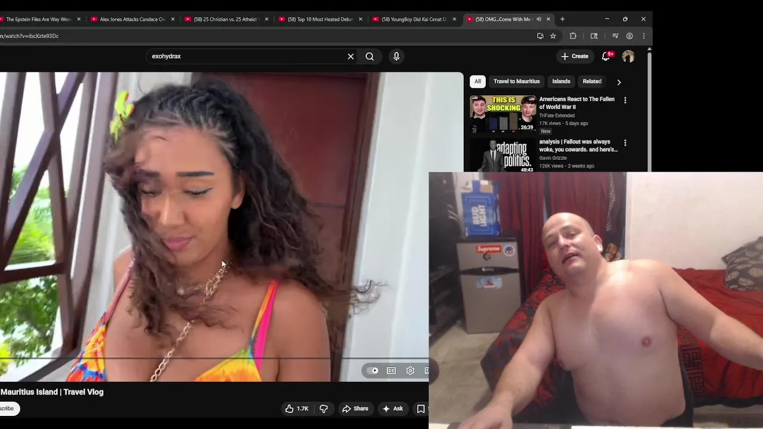763x429 pixels.
Task: Open Gavin Grizzle channel
Action: pyautogui.click(x=553, y=158)
